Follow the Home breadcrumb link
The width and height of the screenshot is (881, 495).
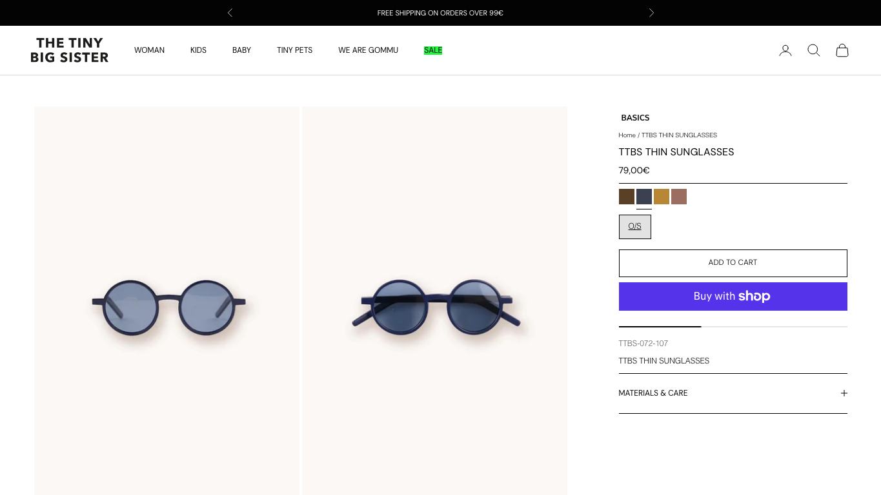click(x=627, y=135)
